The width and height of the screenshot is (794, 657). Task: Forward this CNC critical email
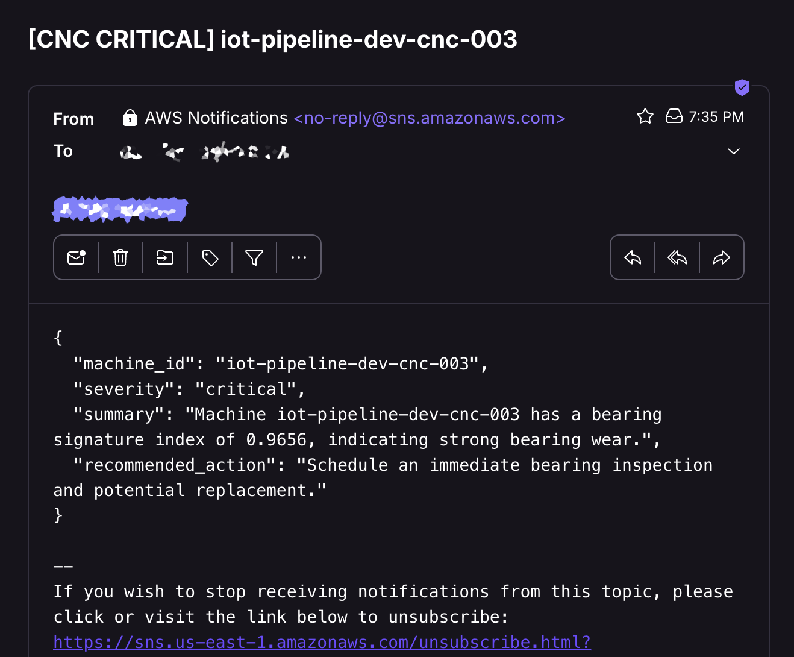point(722,258)
